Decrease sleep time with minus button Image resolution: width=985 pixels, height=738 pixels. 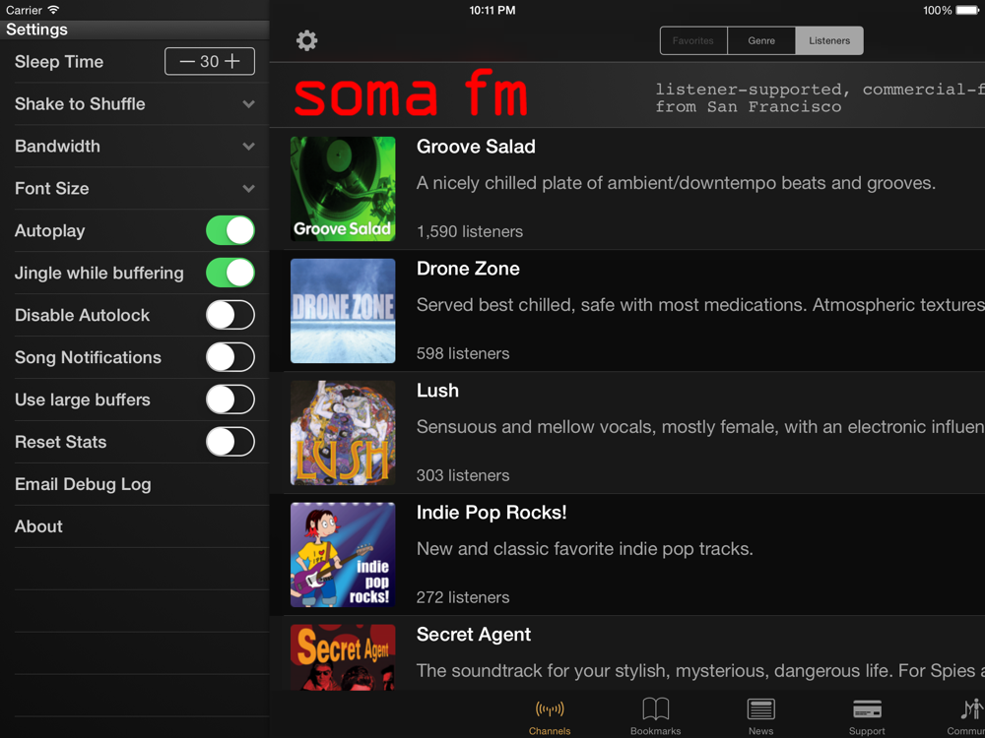[187, 61]
